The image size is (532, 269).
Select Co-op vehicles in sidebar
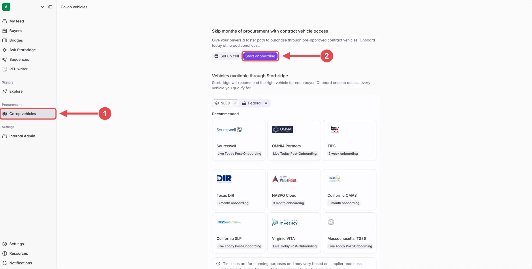[x=28, y=114]
